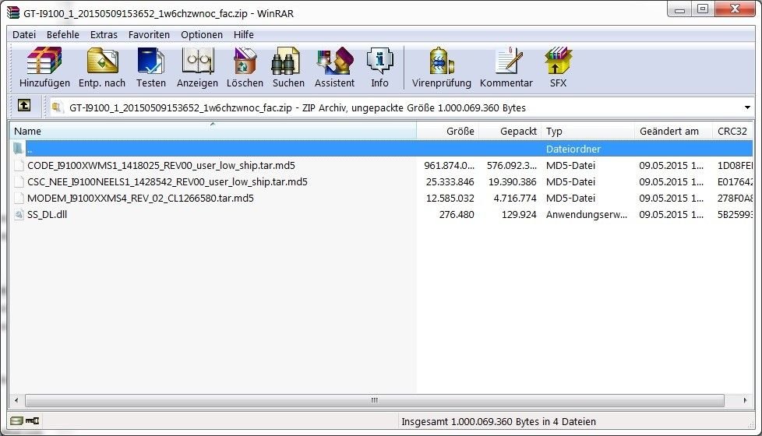Click size value 25.333.846

[x=450, y=182]
